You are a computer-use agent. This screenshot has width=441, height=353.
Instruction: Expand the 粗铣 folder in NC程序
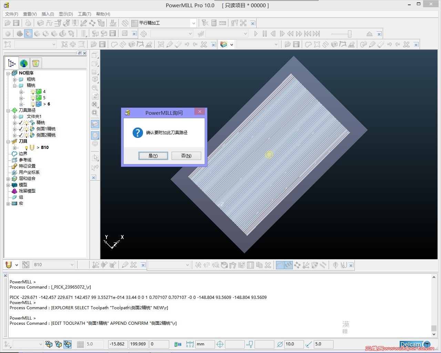coord(15,80)
